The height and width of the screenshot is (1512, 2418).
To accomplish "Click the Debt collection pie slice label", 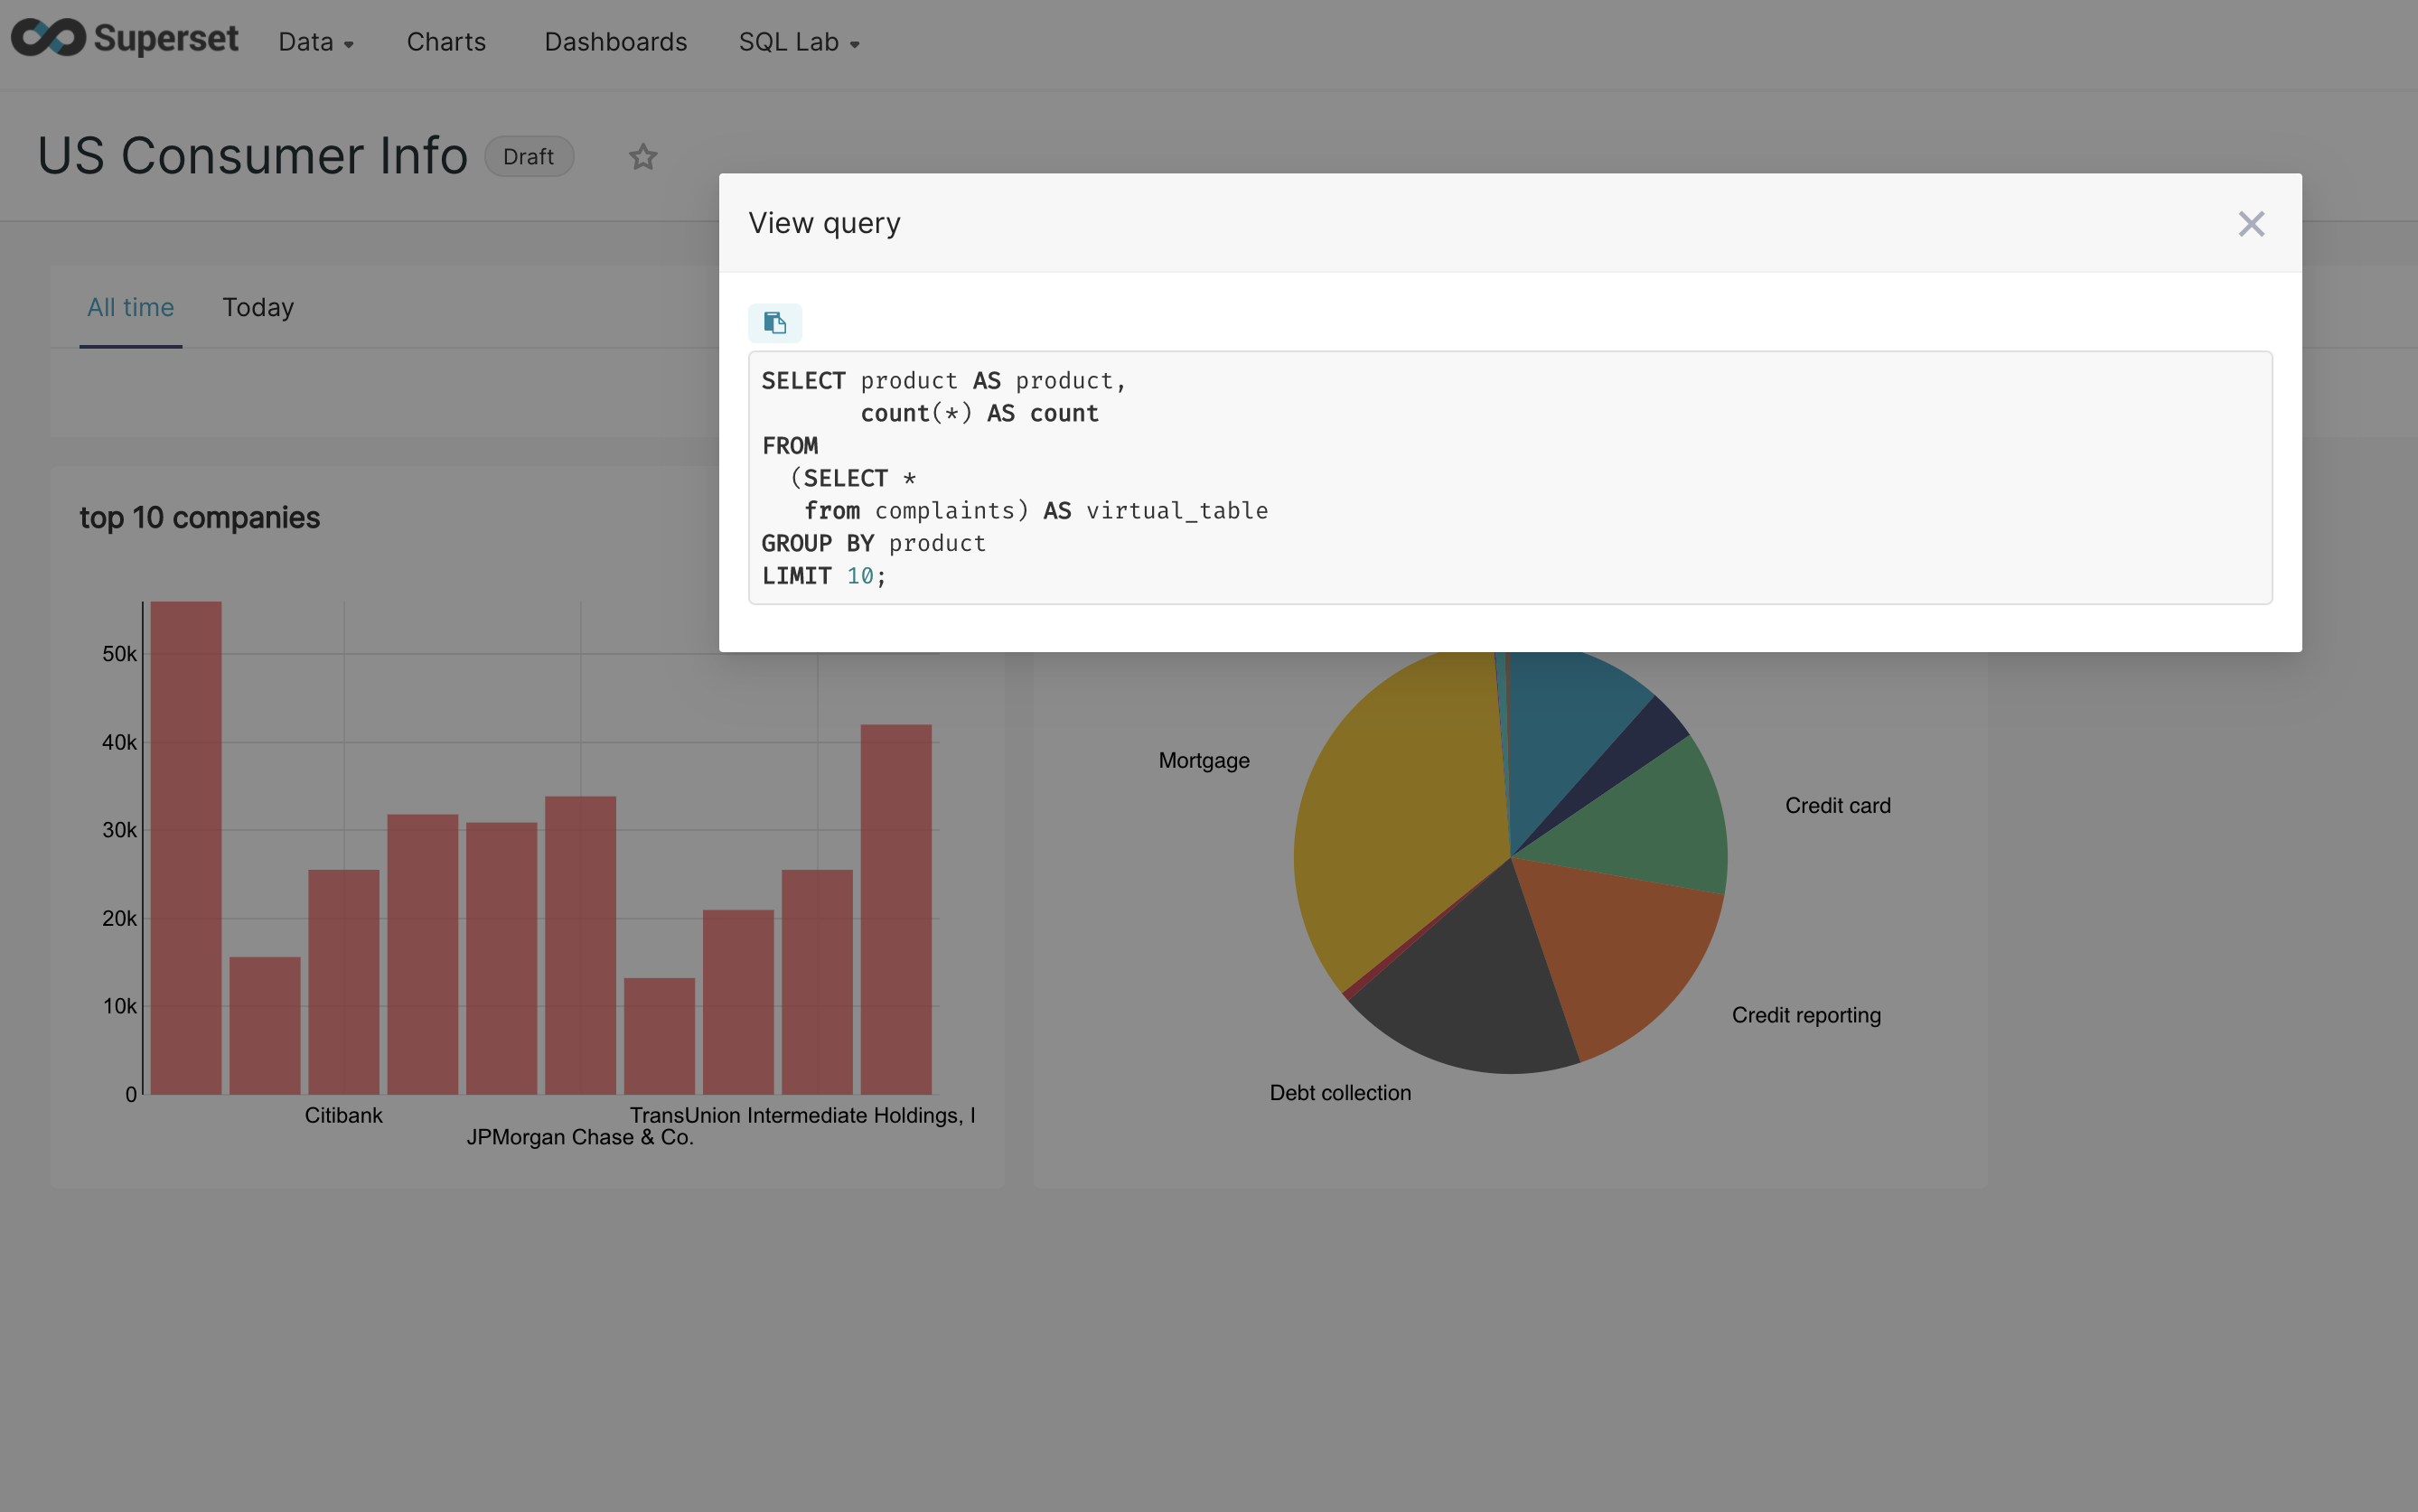I will (x=1339, y=1092).
